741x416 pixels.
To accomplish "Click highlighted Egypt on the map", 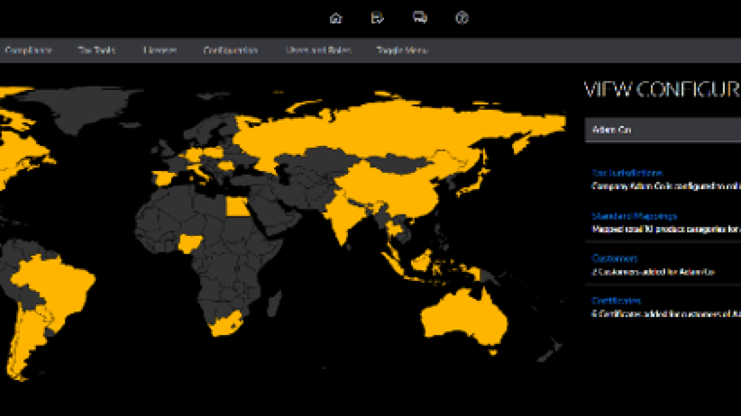I will tap(235, 208).
